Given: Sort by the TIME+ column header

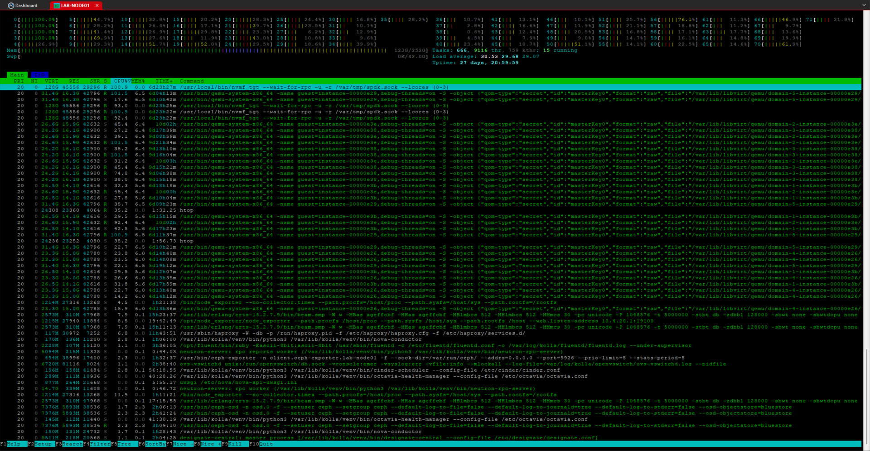Looking at the screenshot, I should coord(164,81).
